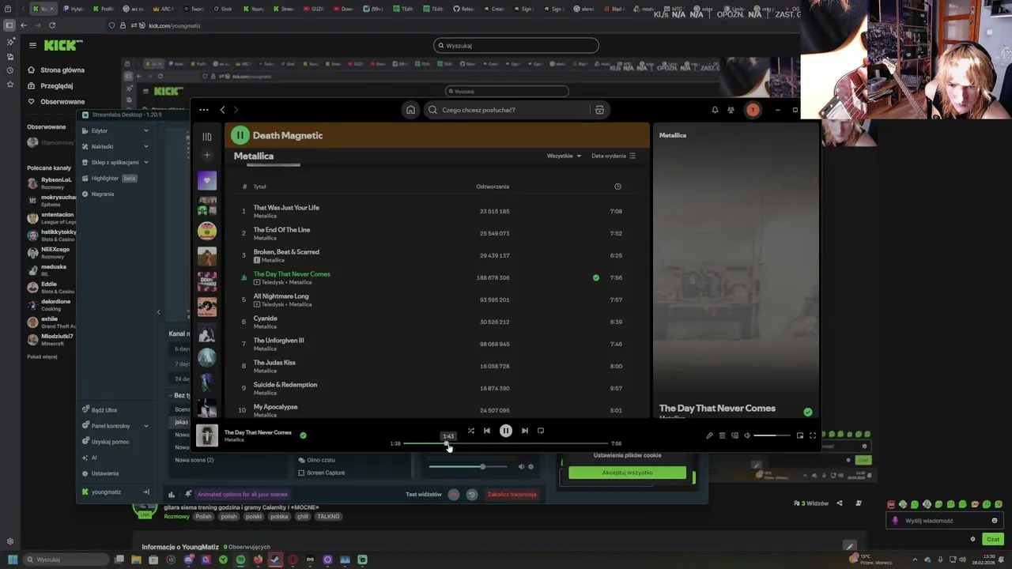Create a playlist with the plus icon
Screen dimensions: 1012x569
(x=207, y=155)
